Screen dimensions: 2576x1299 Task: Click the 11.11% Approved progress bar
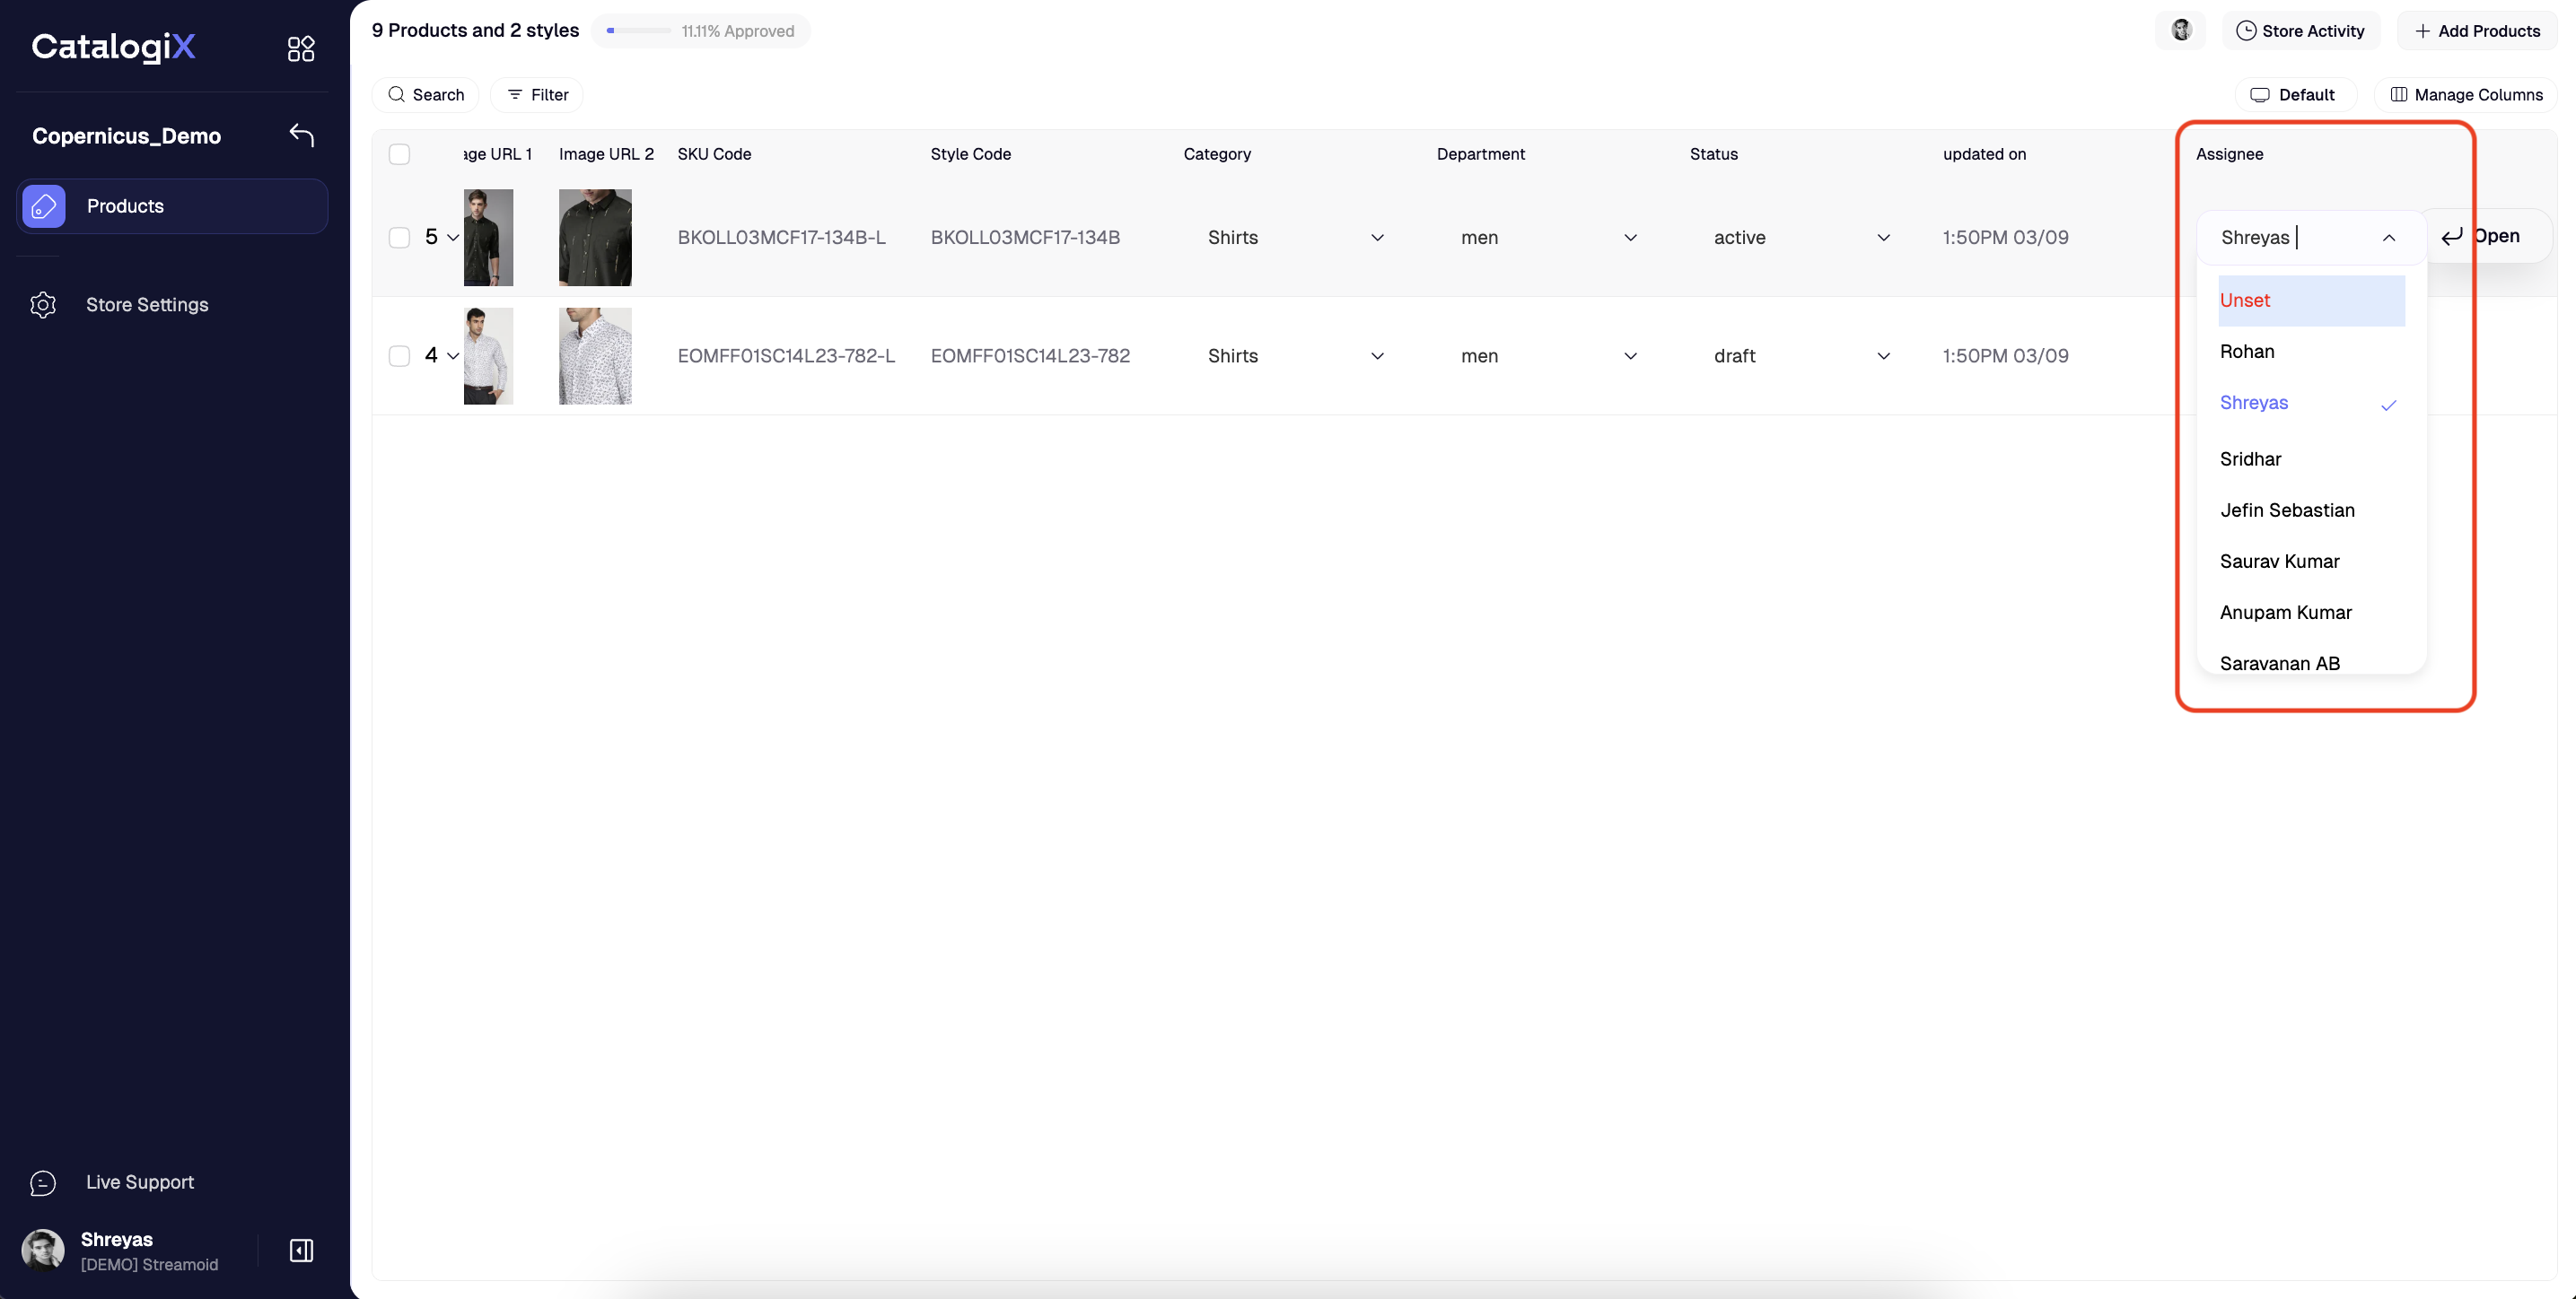click(x=640, y=31)
